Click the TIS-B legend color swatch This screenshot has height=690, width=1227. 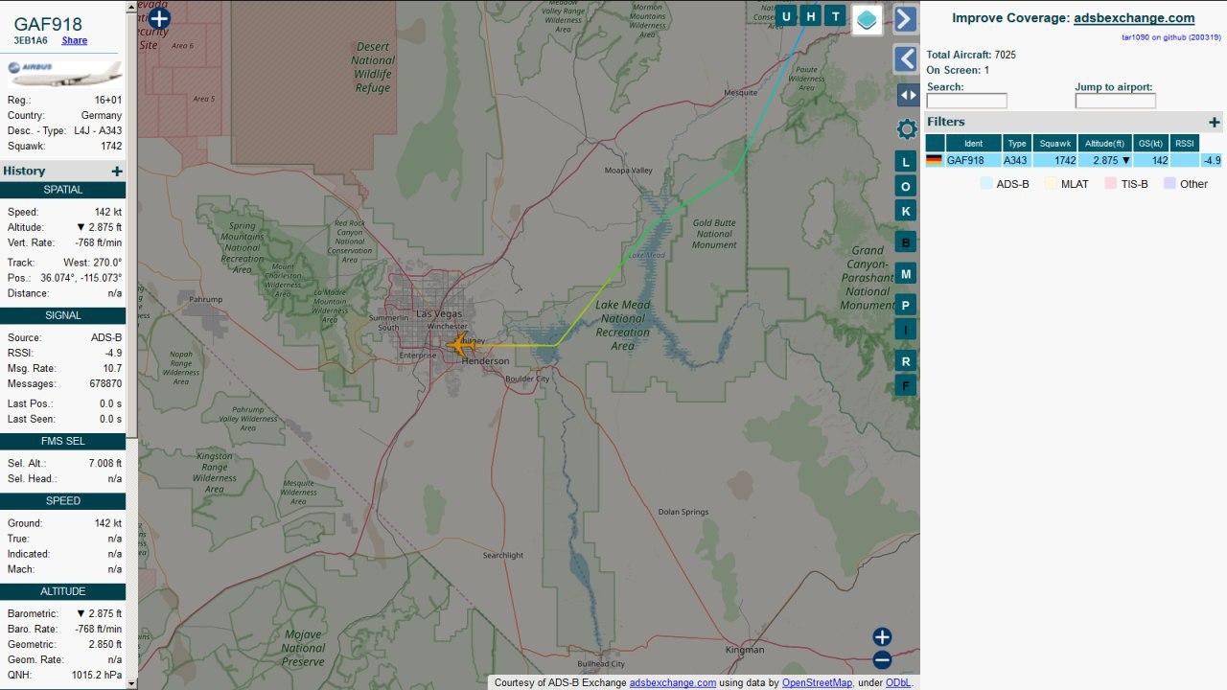(x=1111, y=183)
